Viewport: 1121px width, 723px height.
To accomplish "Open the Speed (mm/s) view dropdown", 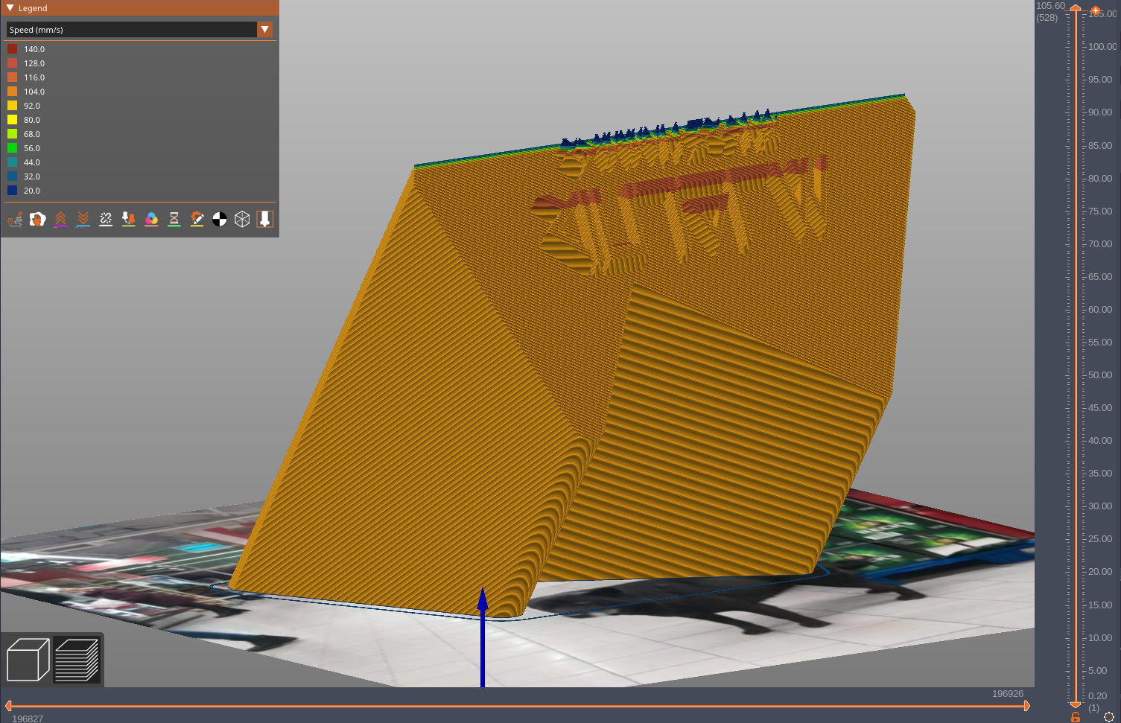I will (139, 29).
